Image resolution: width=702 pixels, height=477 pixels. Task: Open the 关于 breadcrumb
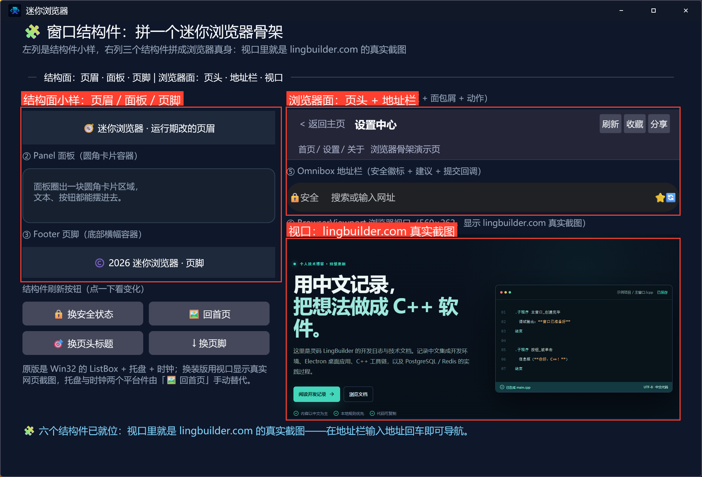(356, 149)
